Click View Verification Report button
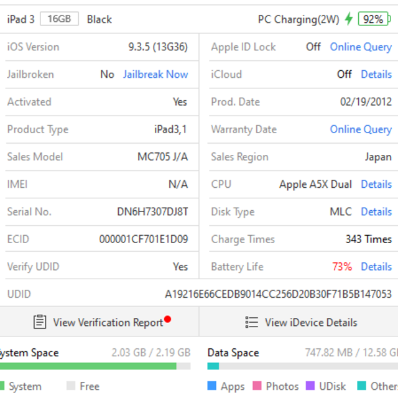Image resolution: width=398 pixels, height=398 pixels. pyautogui.click(x=99, y=322)
